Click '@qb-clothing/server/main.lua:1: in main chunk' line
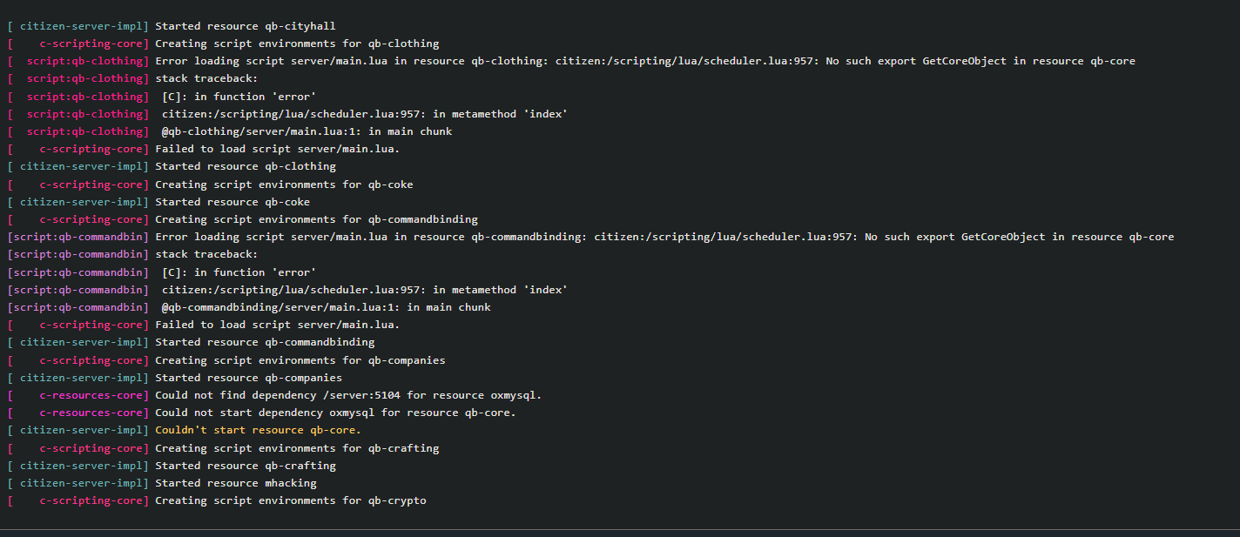 coord(230,131)
